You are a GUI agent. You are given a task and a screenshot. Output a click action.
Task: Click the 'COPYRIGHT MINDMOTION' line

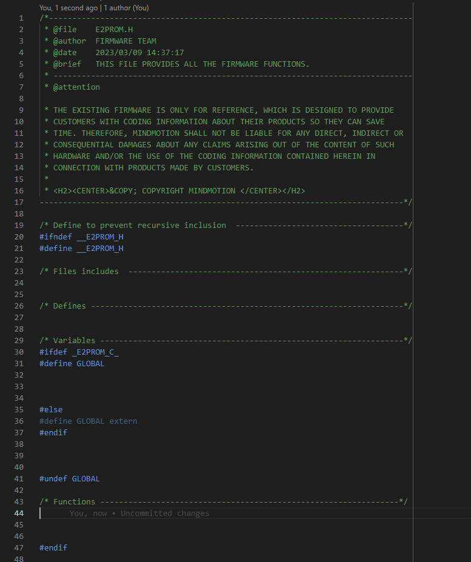[x=175, y=191]
